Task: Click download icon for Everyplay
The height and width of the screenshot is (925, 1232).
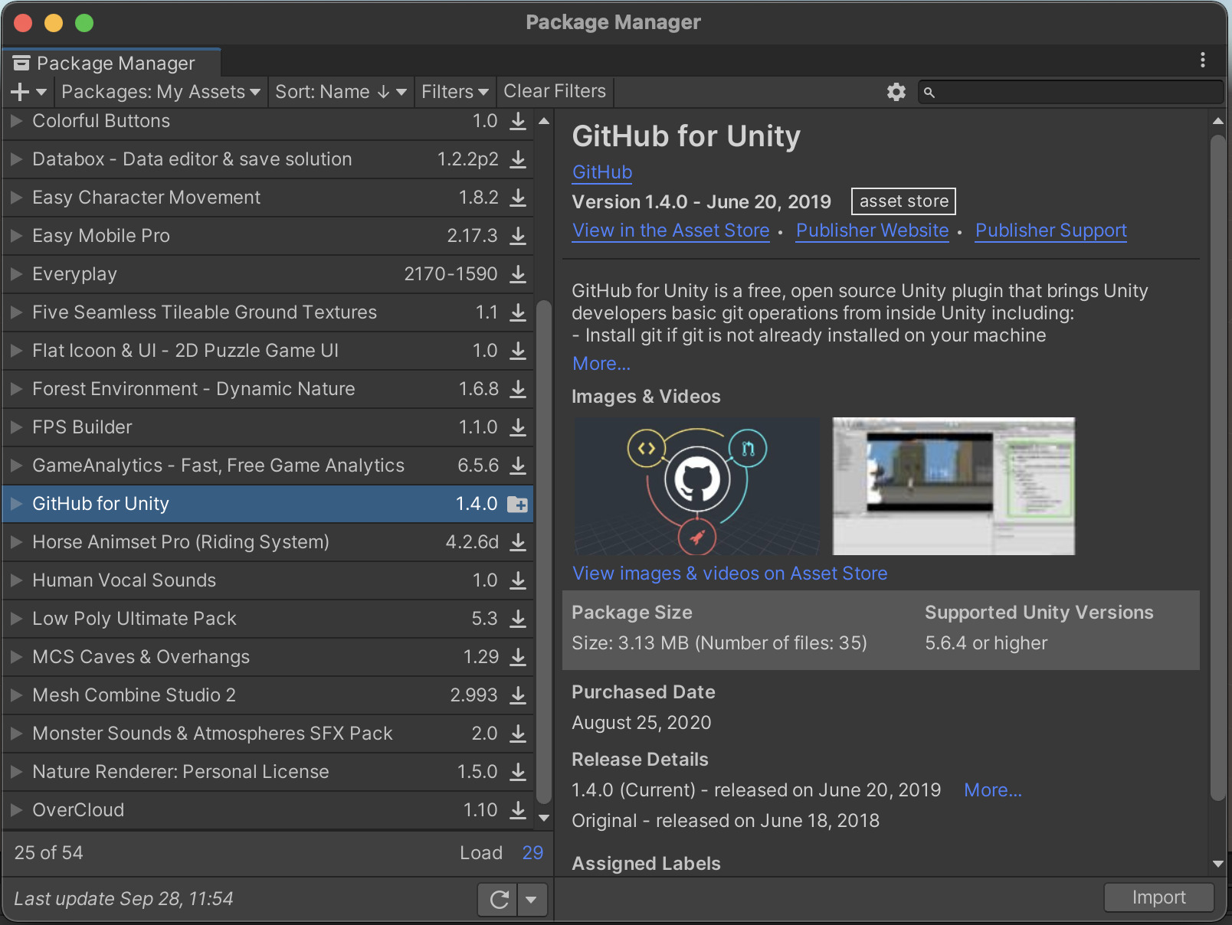Action: tap(519, 274)
